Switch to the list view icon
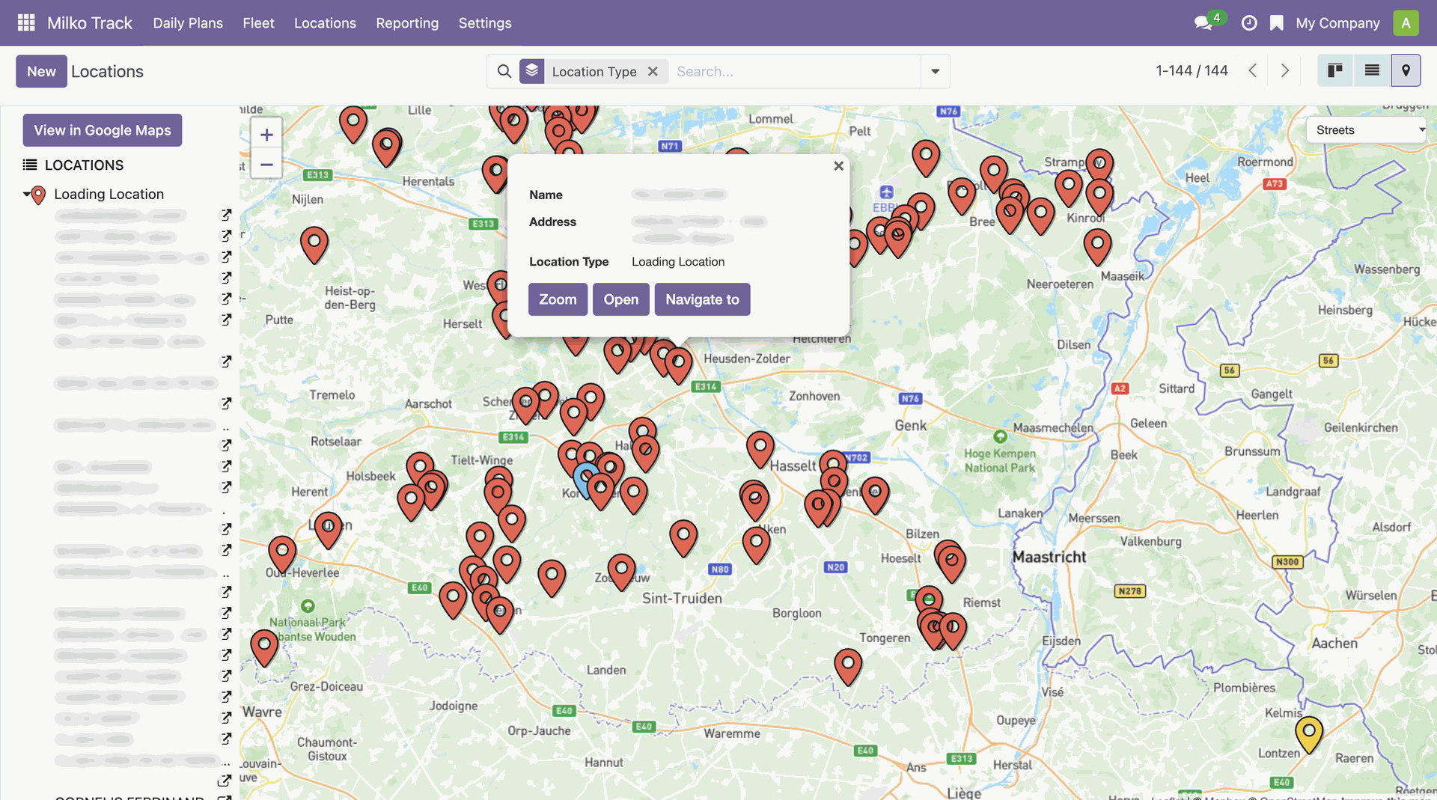This screenshot has width=1437, height=800. coord(1371,70)
